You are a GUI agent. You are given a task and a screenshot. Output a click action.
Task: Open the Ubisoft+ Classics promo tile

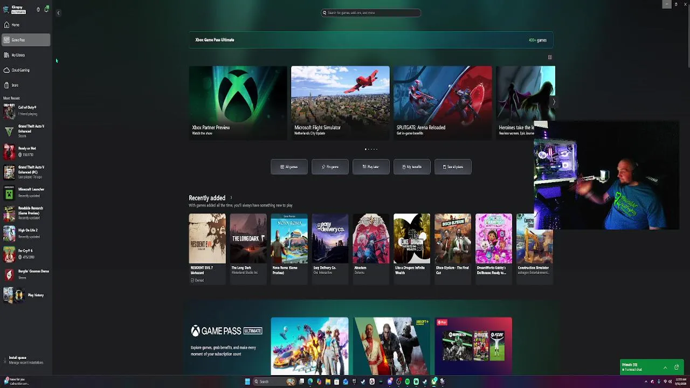(392, 346)
